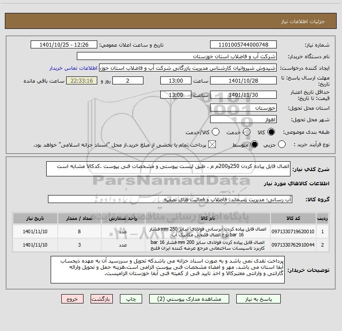Click the تاریخ نیاز column header

coord(35,218)
